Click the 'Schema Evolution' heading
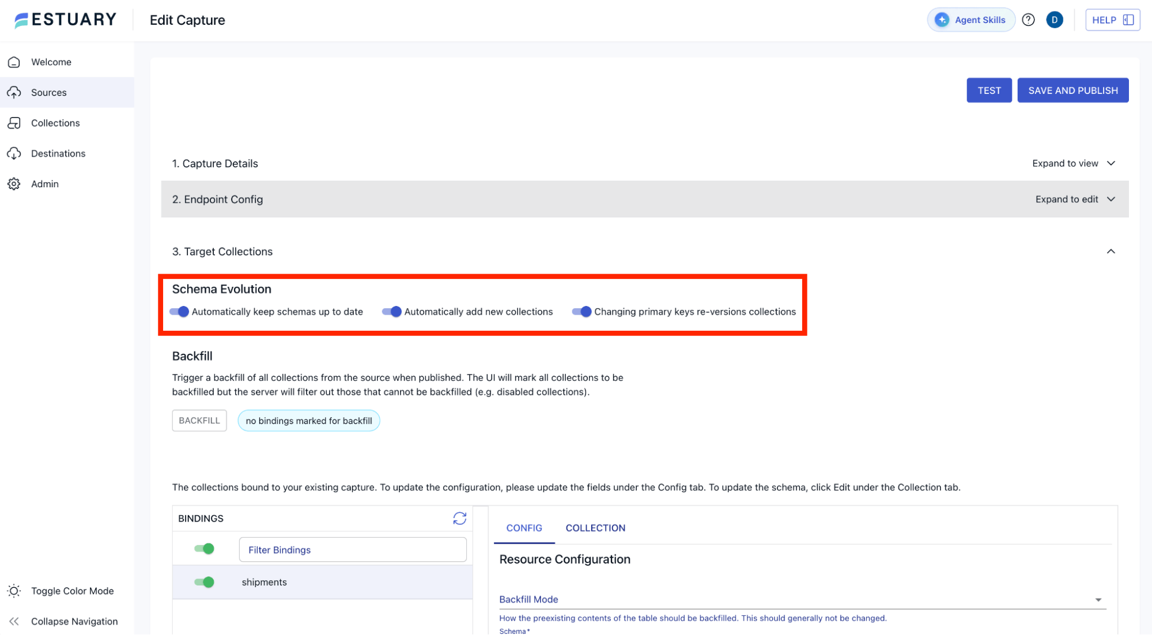Image resolution: width=1152 pixels, height=635 pixels. coord(221,289)
